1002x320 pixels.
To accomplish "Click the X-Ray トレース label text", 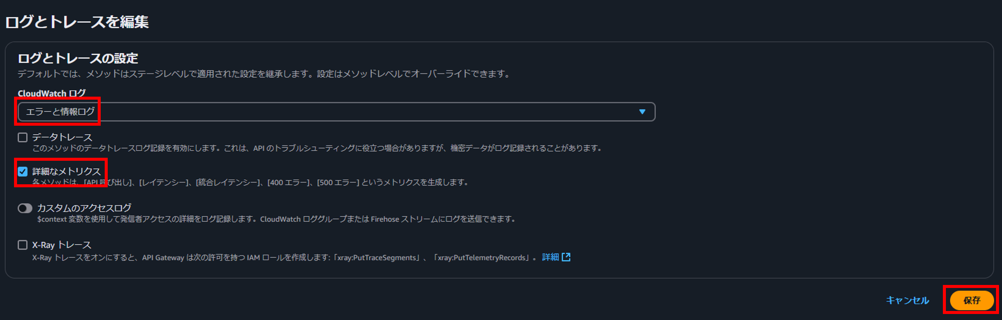I will click(x=62, y=245).
